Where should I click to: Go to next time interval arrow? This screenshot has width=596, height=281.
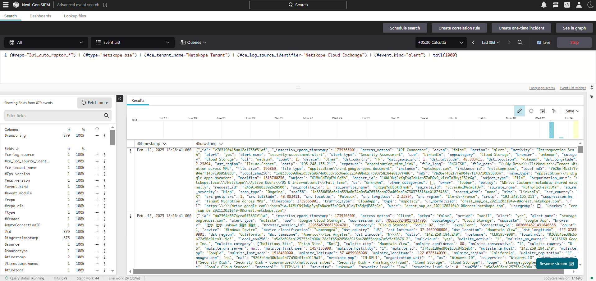[509, 42]
